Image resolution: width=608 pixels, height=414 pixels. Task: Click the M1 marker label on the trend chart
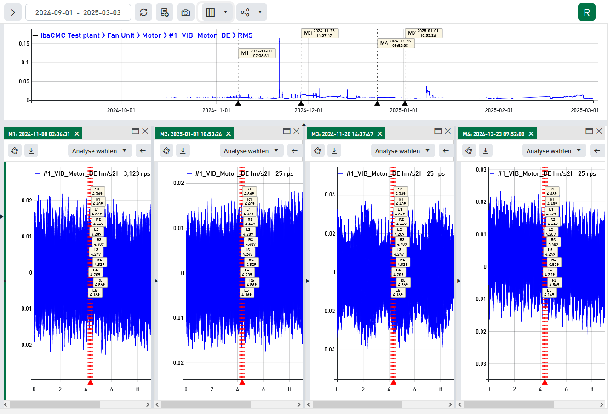(x=257, y=53)
